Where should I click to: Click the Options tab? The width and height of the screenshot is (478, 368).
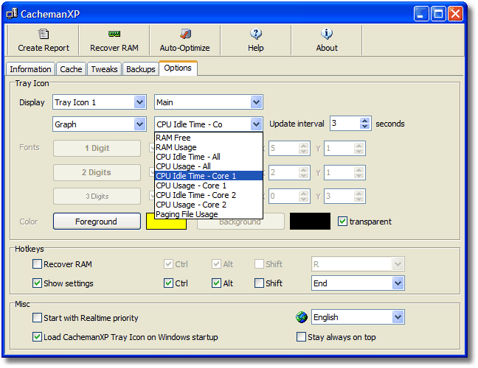(x=178, y=68)
